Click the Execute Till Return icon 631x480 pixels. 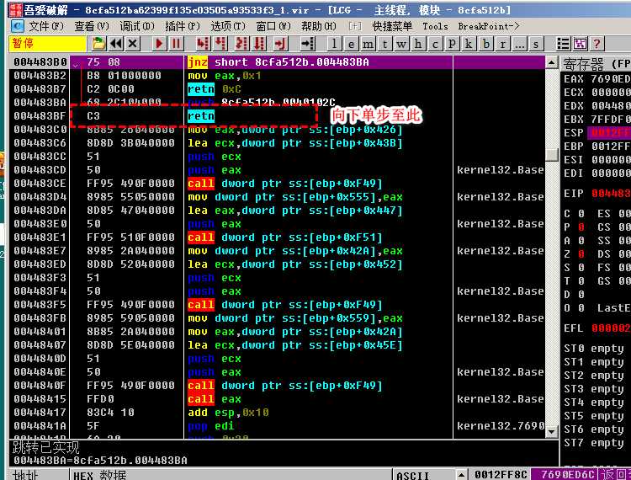(280, 44)
